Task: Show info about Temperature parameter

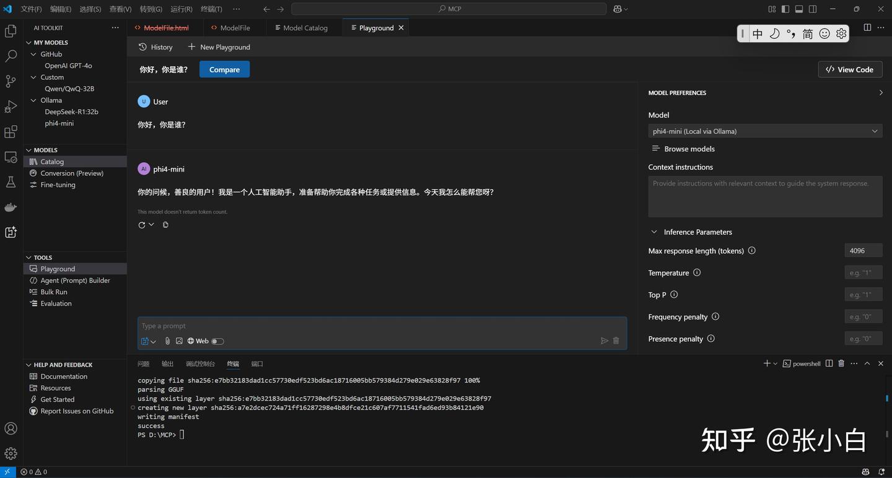Action: 697,272
